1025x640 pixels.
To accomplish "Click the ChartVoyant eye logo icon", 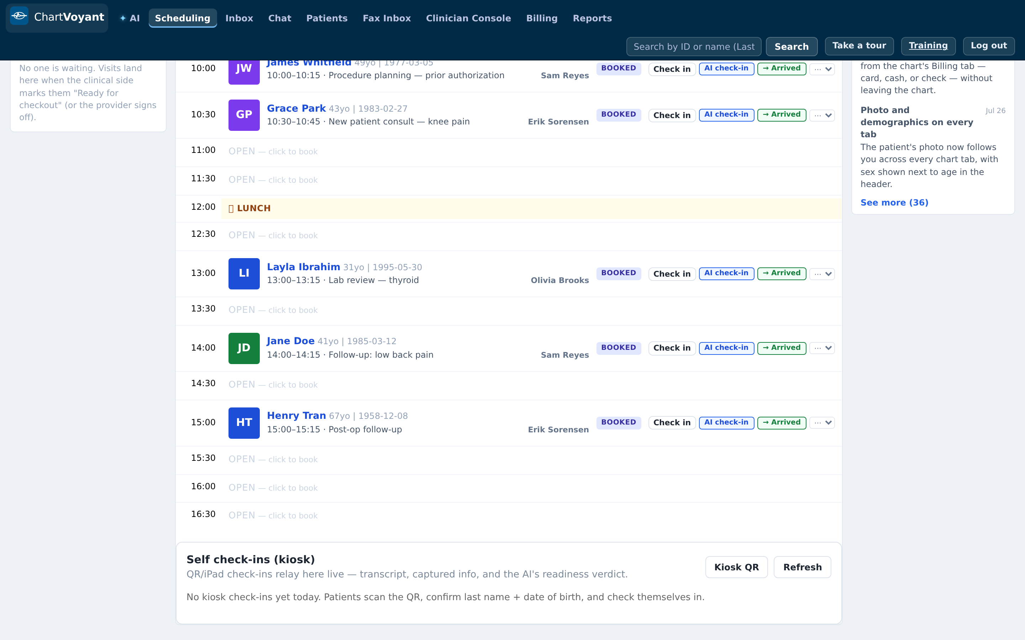I will (19, 16).
